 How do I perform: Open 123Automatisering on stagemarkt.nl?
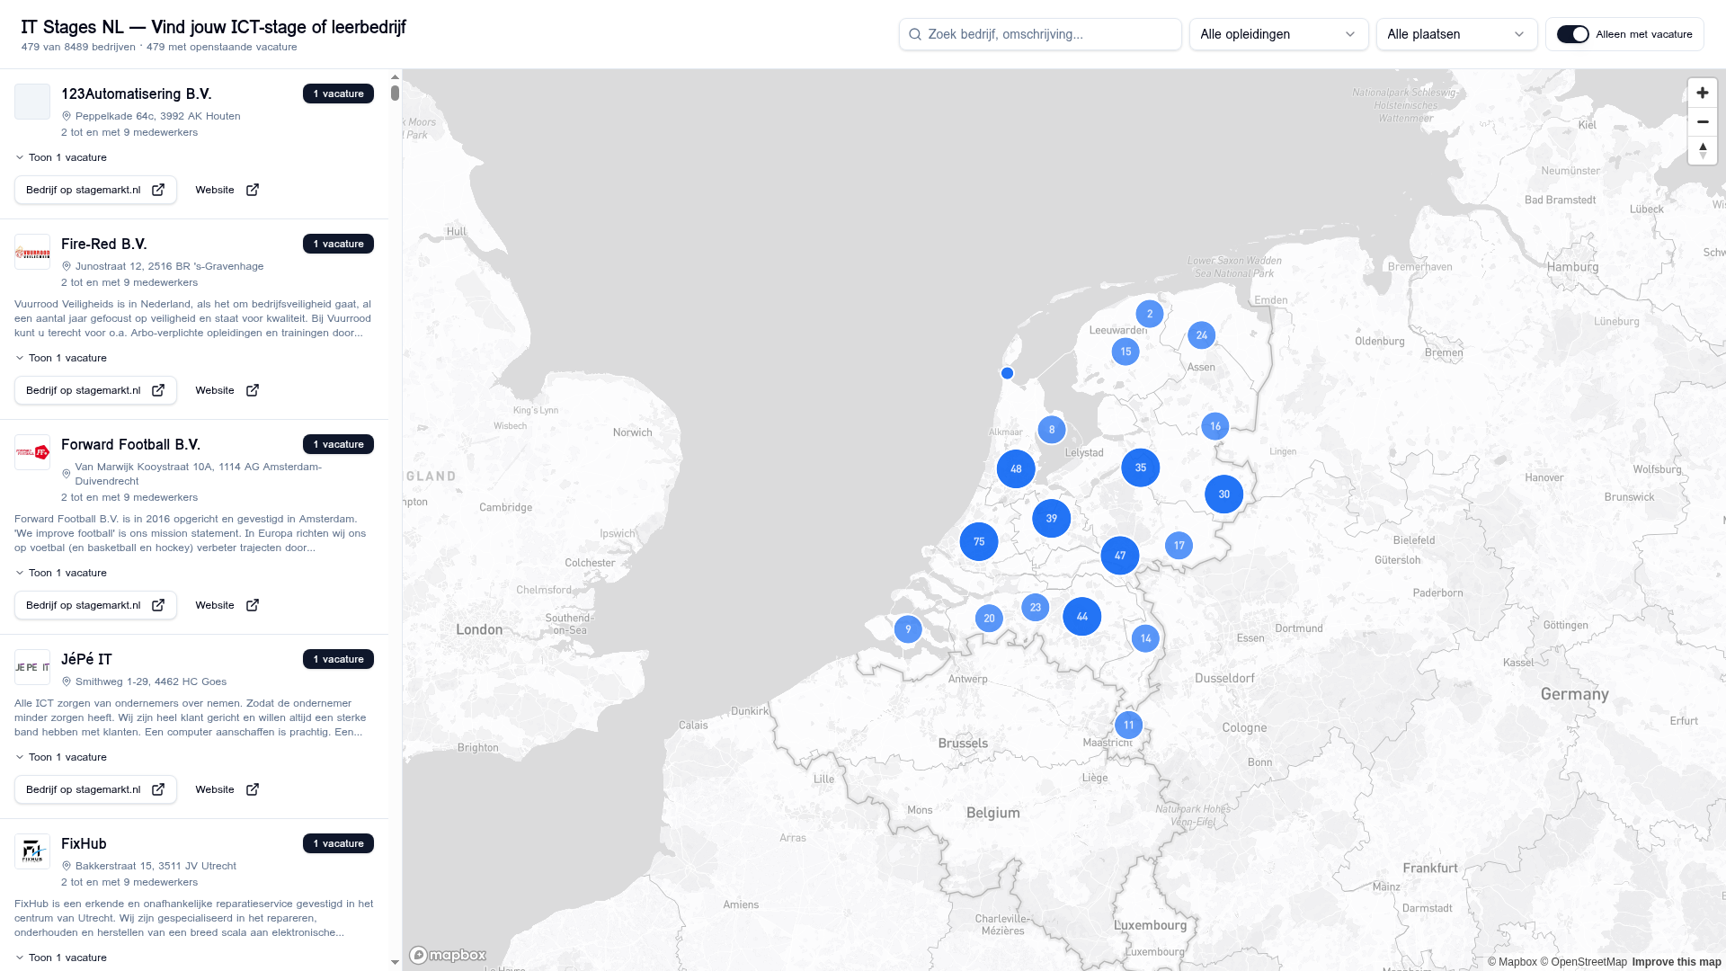(x=95, y=190)
